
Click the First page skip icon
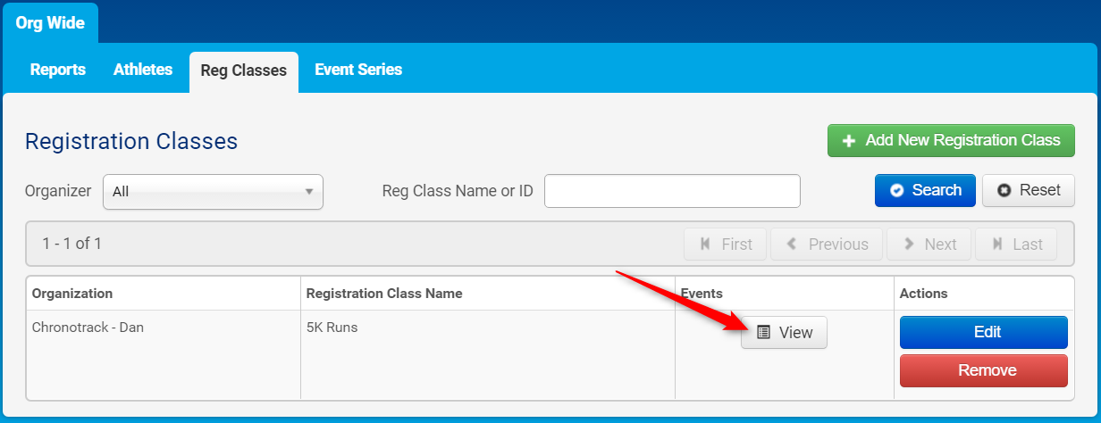[x=705, y=244]
